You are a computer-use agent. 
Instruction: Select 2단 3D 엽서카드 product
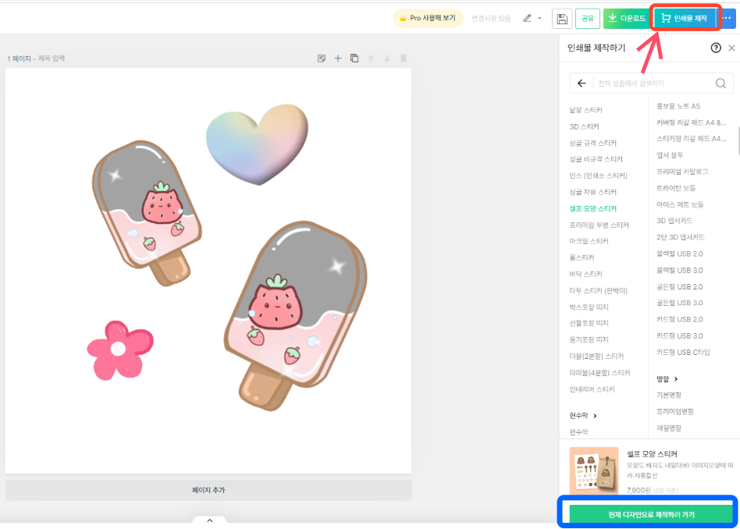click(681, 237)
